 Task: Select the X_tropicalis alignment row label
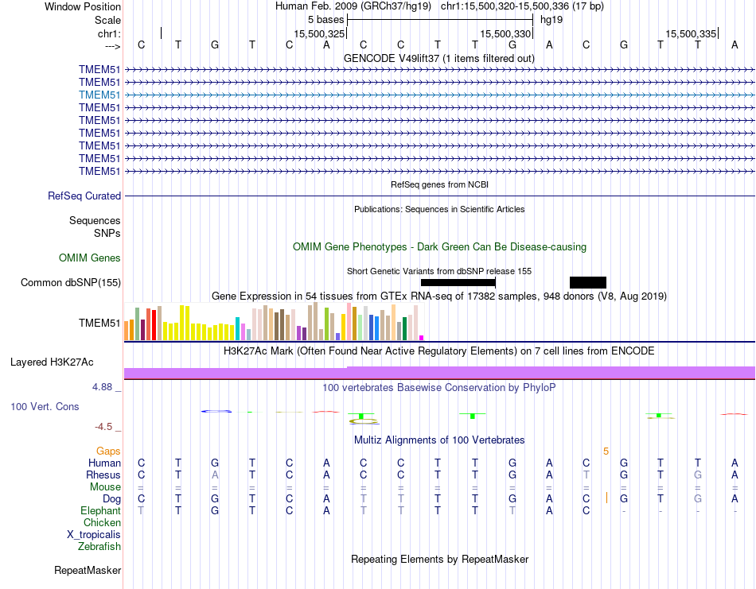(94, 535)
